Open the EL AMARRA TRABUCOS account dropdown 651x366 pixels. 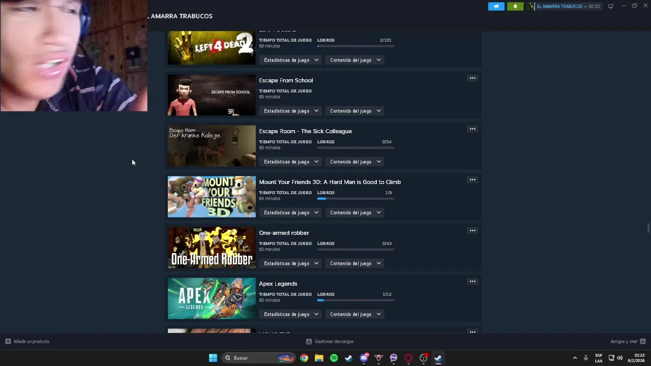point(565,6)
